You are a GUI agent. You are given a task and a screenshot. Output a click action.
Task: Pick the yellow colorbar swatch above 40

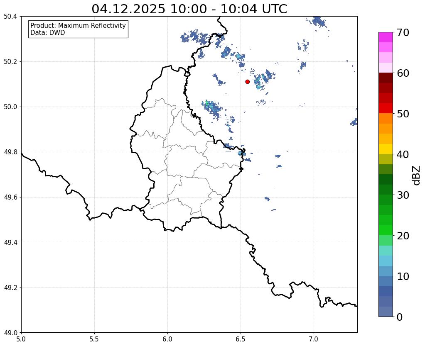[386, 149]
